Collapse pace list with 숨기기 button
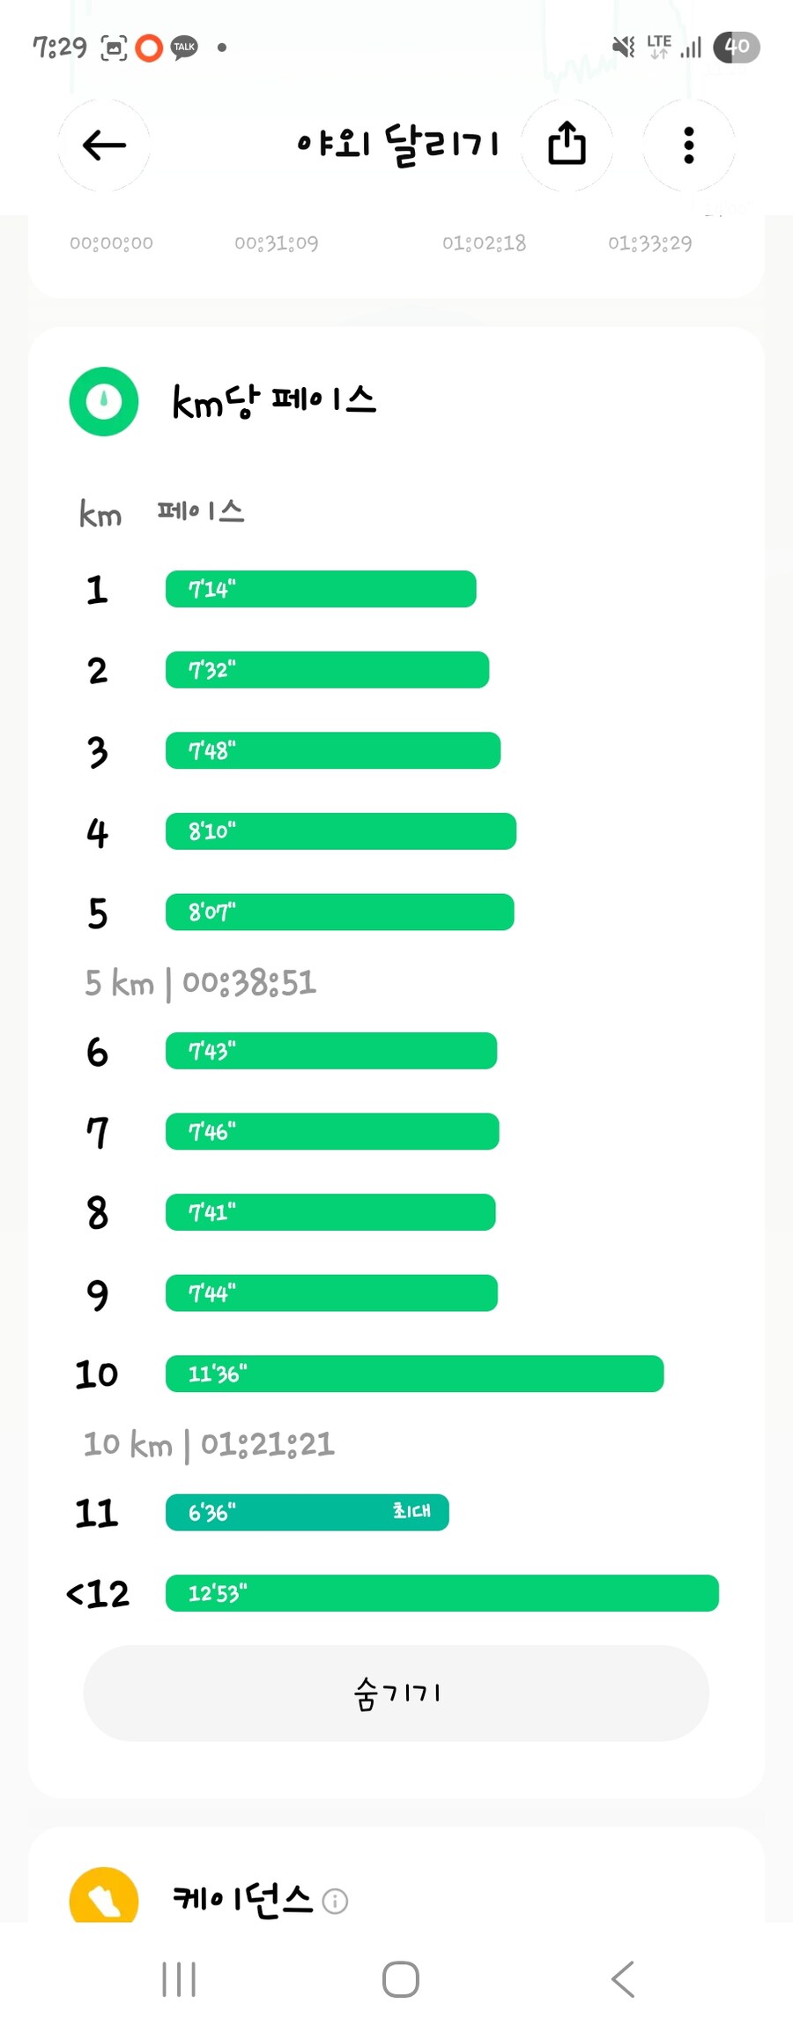The width and height of the screenshot is (793, 2033). (396, 1693)
